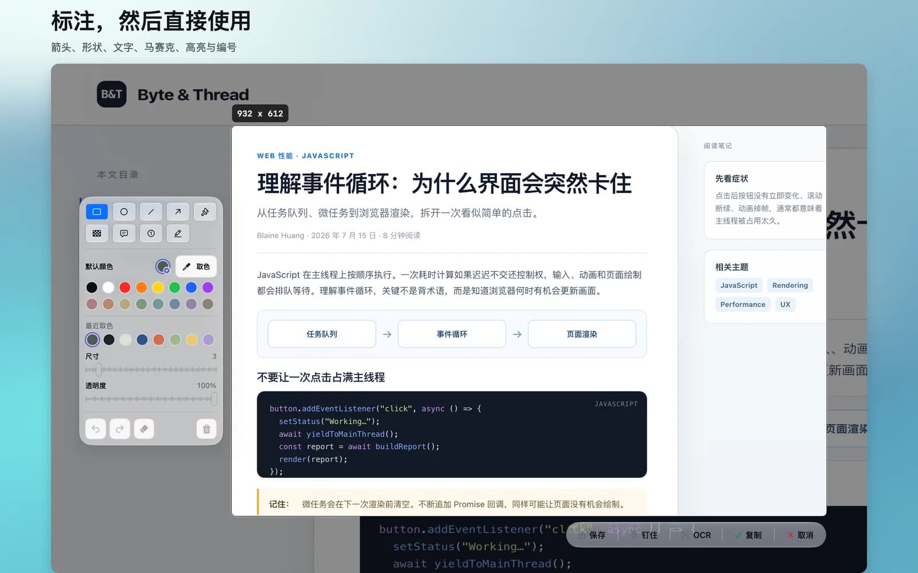Pick the orange default color swatch
Viewport: 918px width, 573px height.
pyautogui.click(x=142, y=287)
